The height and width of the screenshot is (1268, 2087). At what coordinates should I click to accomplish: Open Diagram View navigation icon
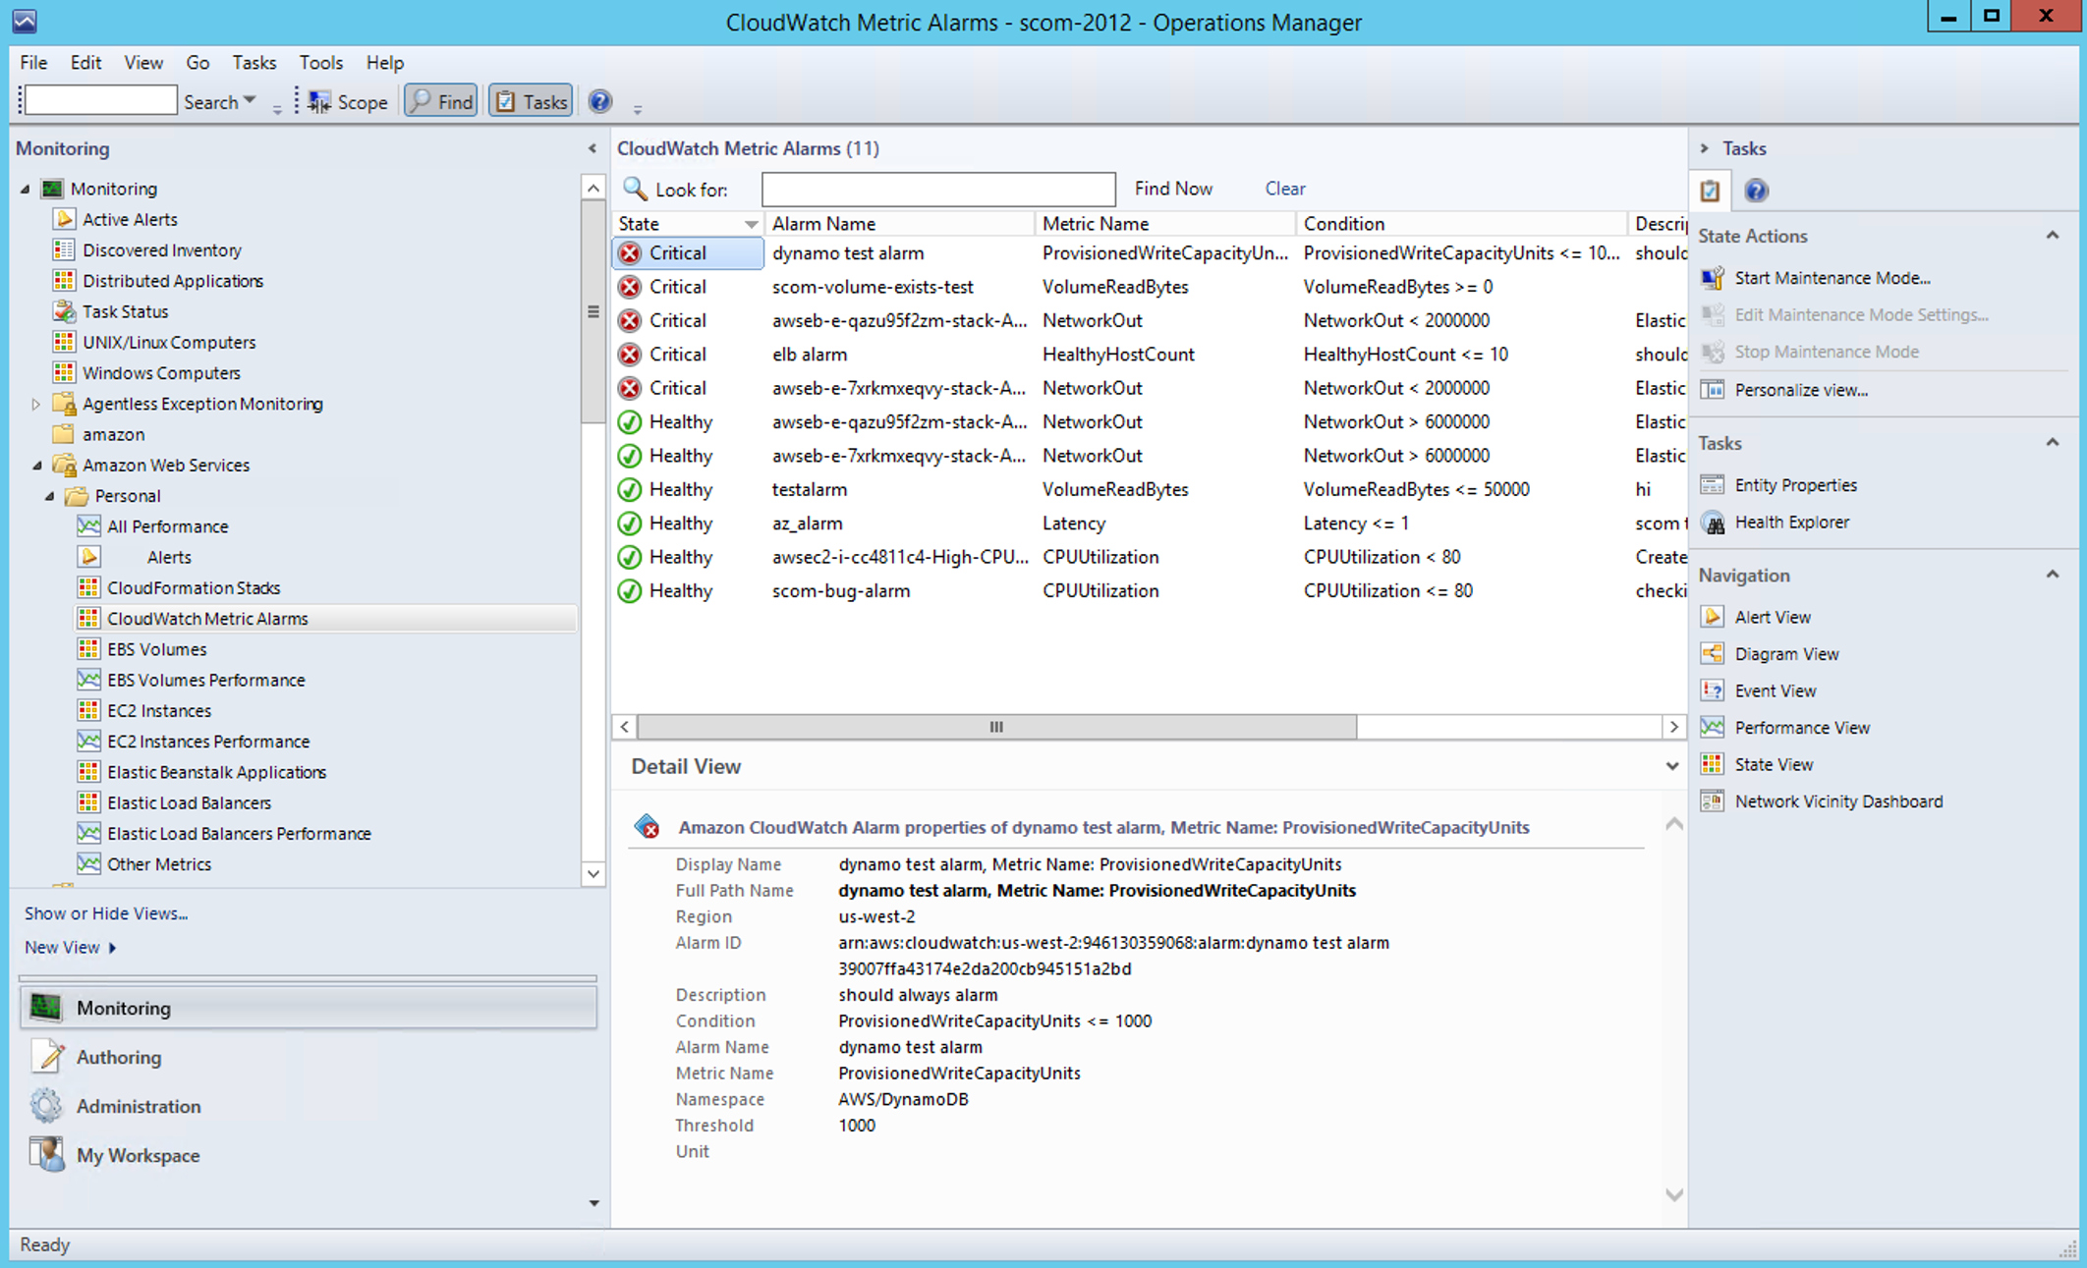[x=1713, y=654]
